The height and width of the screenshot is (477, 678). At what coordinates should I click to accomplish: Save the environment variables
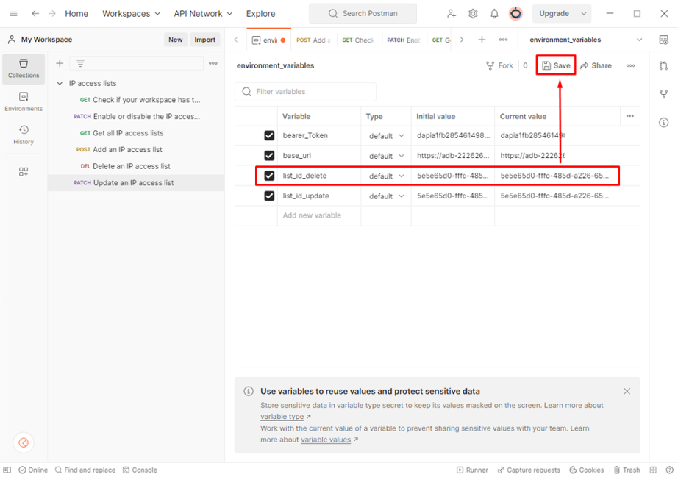click(556, 65)
